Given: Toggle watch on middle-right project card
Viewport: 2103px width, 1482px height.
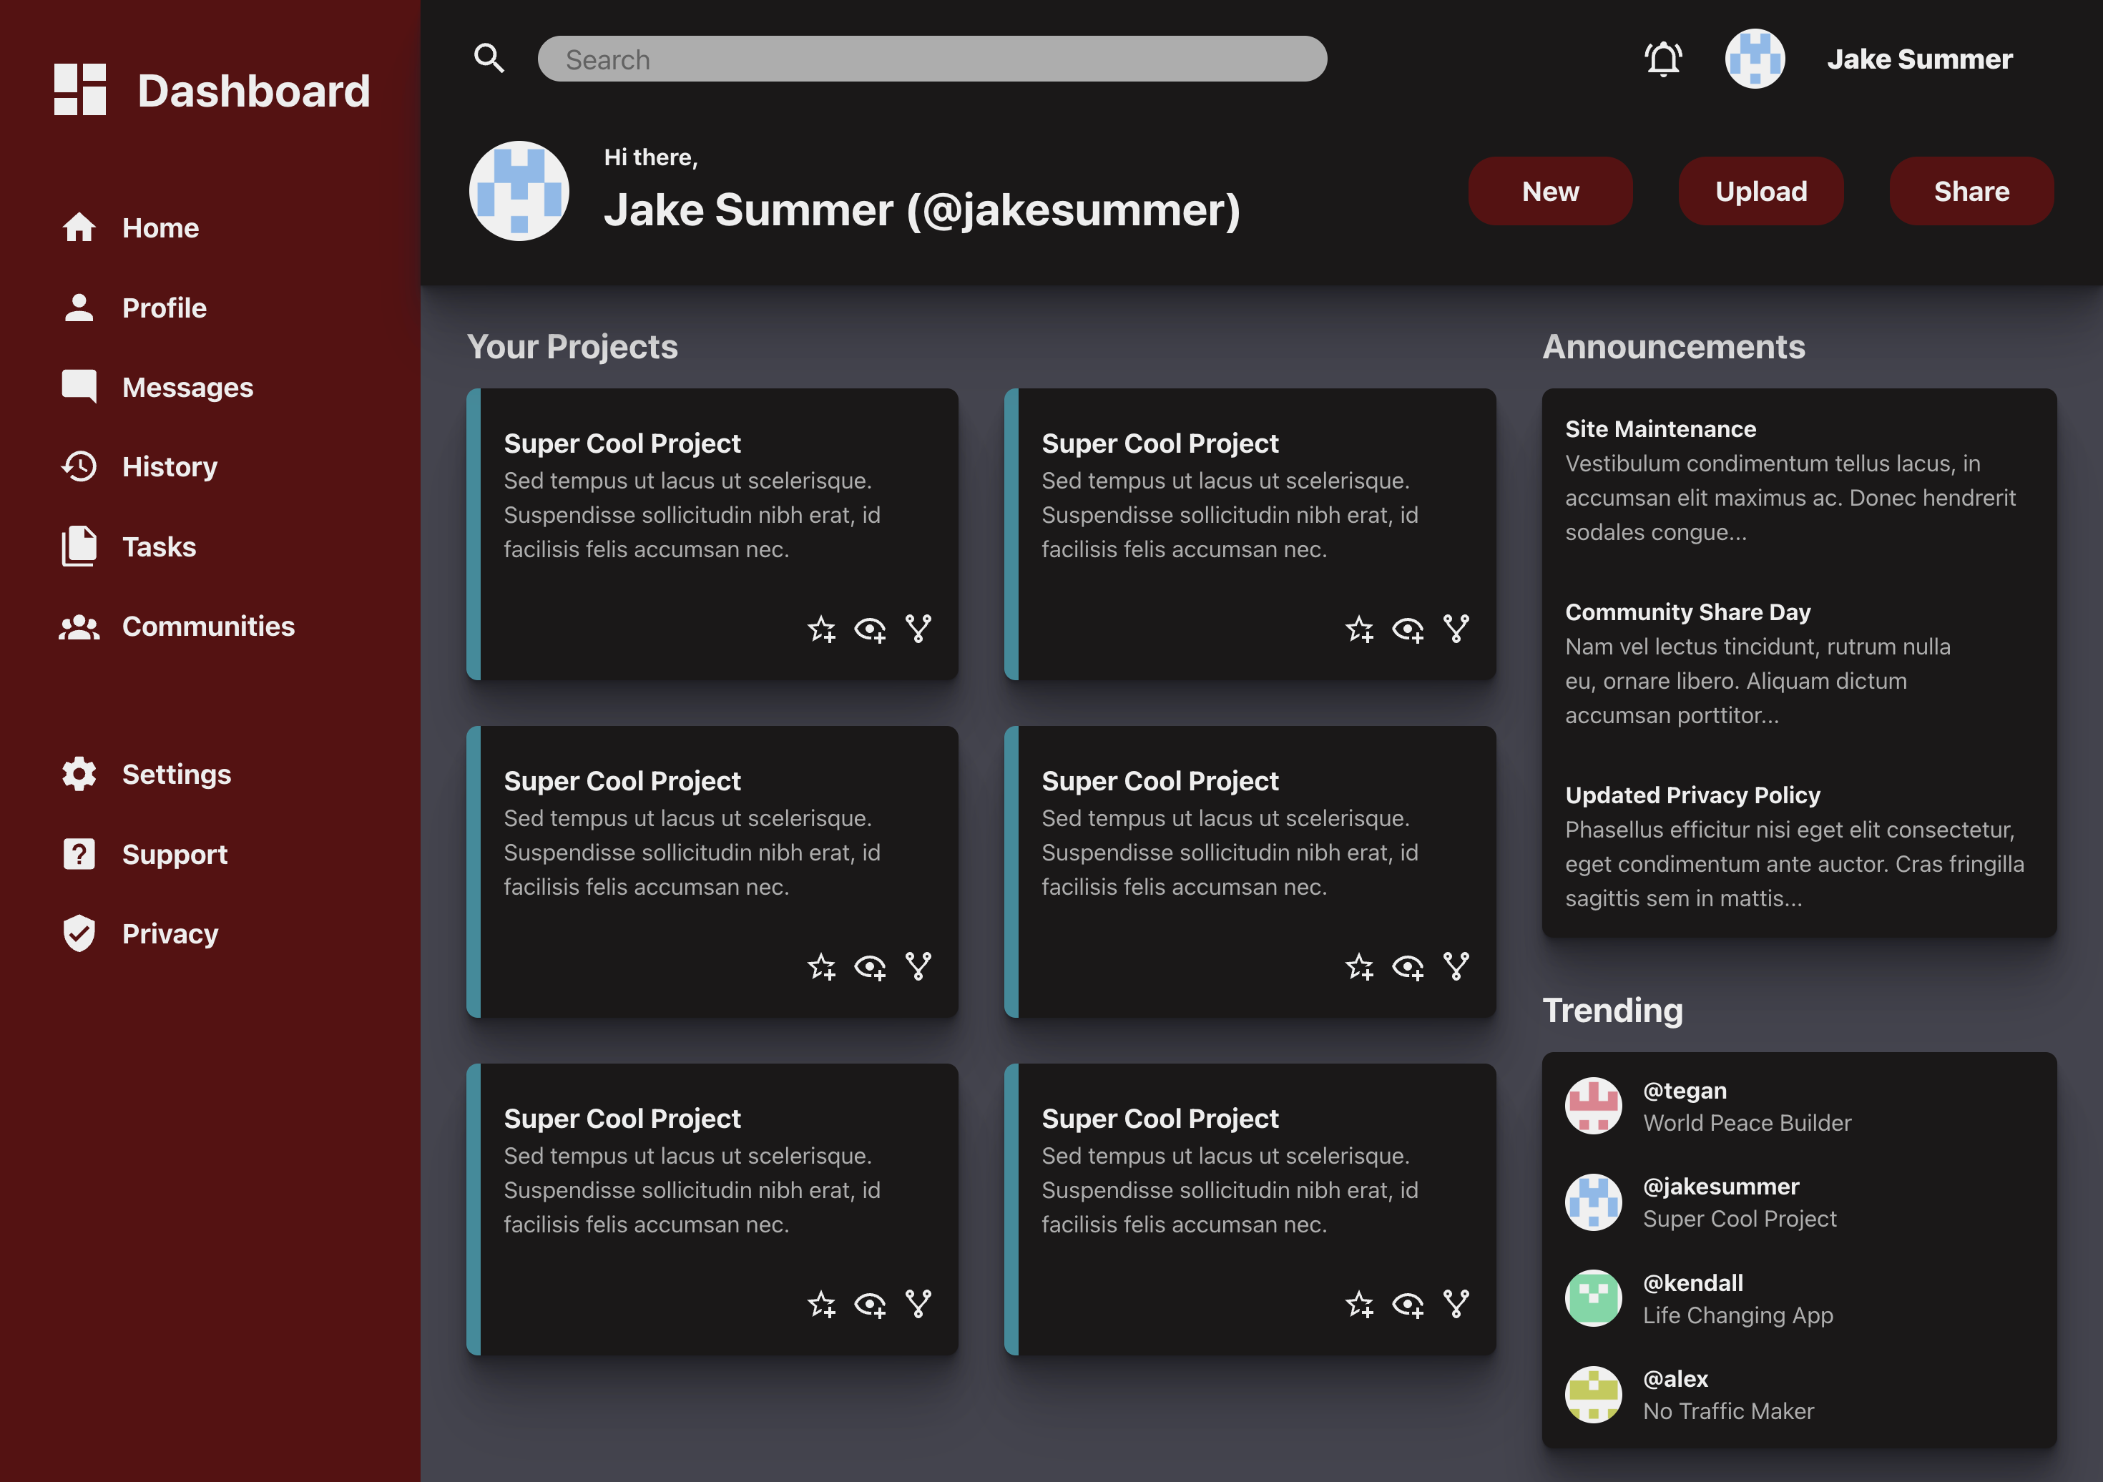Looking at the screenshot, I should (1407, 967).
